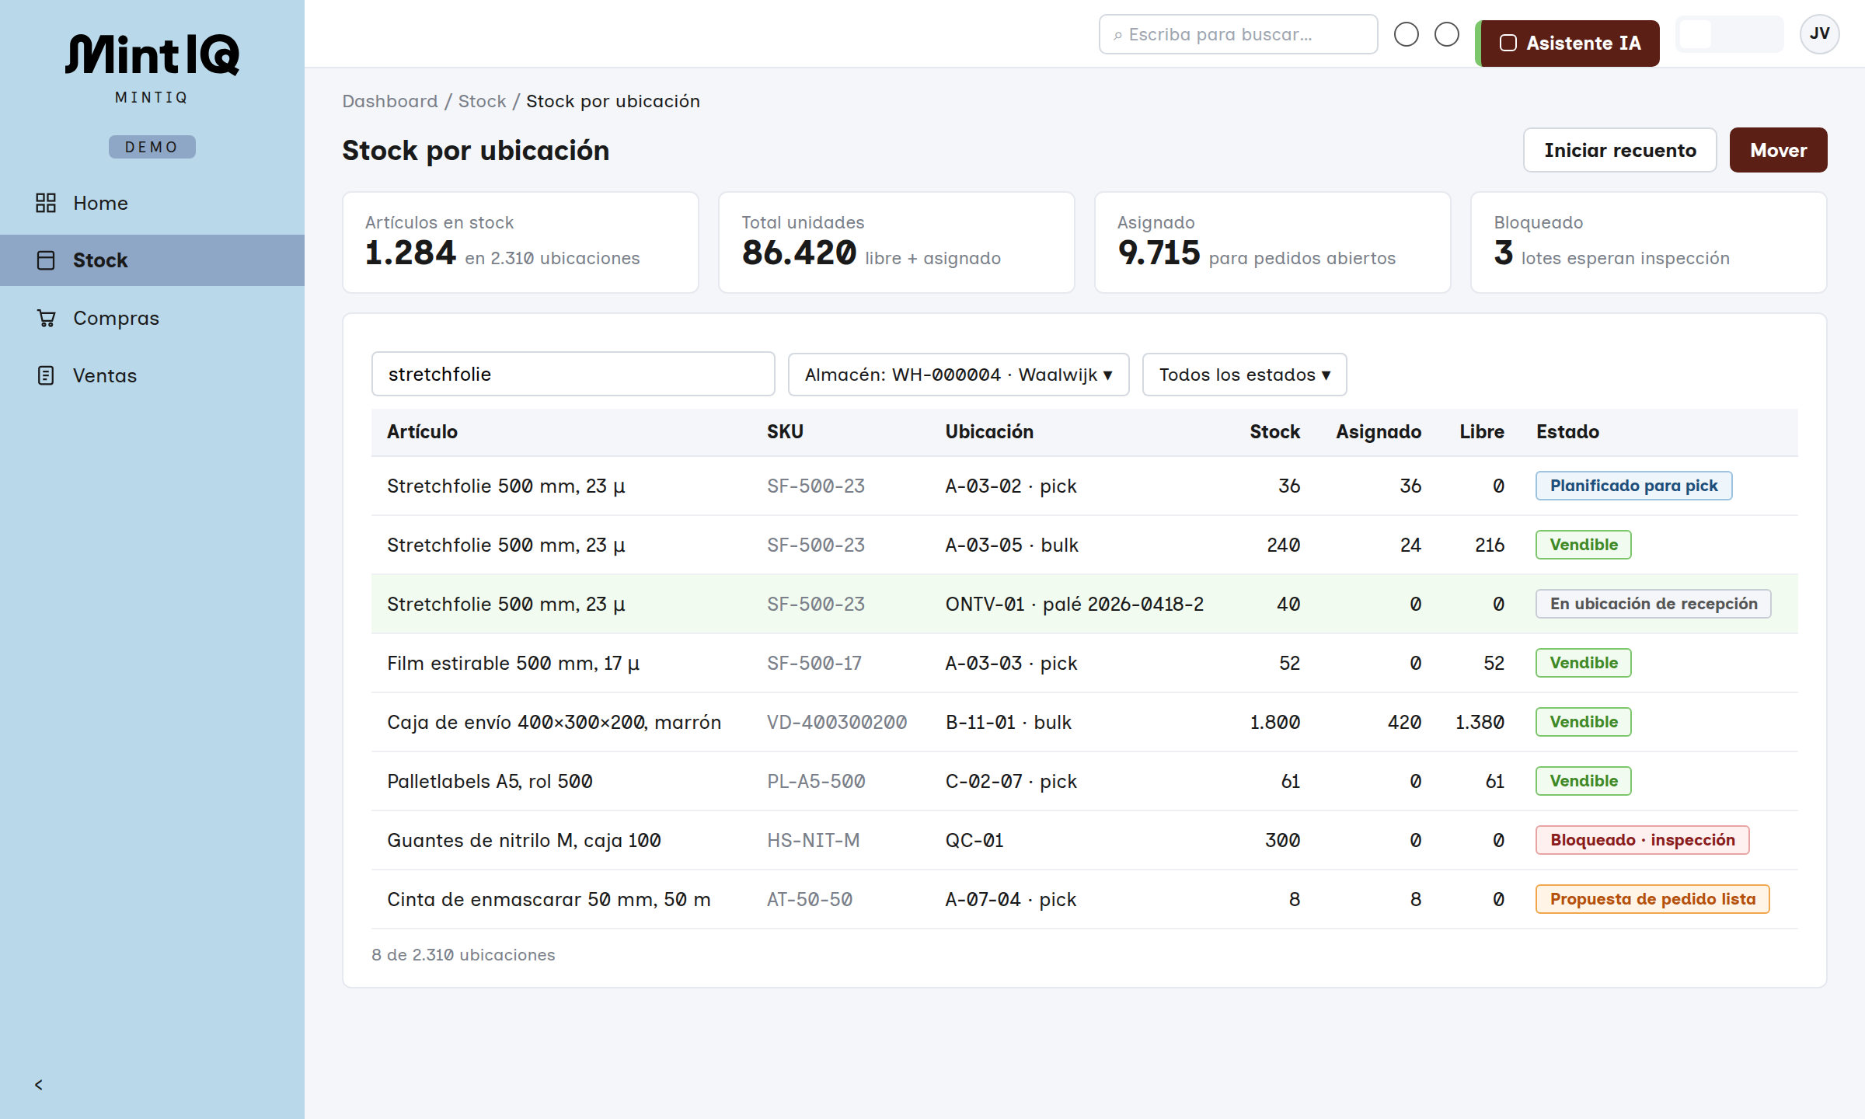Viewport: 1865px width, 1119px height.
Task: Click the Bloqueado · inspección badge
Action: pos(1643,840)
